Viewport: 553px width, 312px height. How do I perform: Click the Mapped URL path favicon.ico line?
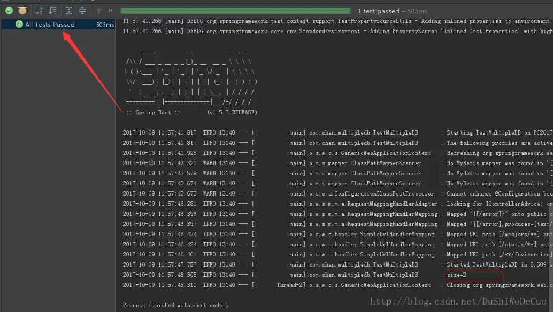tap(337, 255)
